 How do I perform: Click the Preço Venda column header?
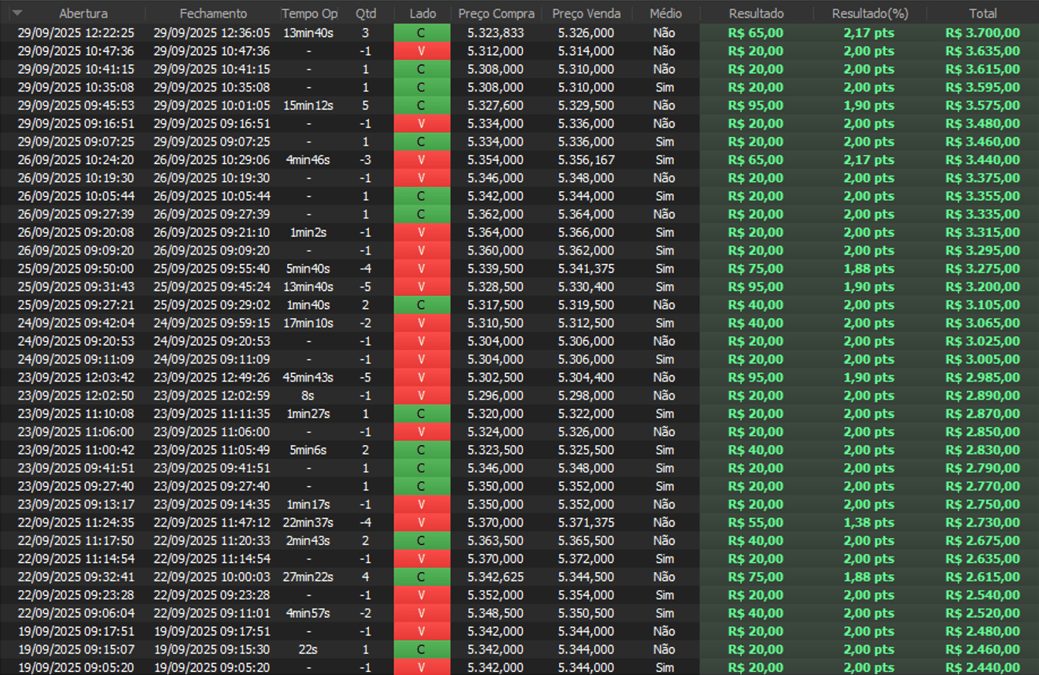tap(586, 14)
